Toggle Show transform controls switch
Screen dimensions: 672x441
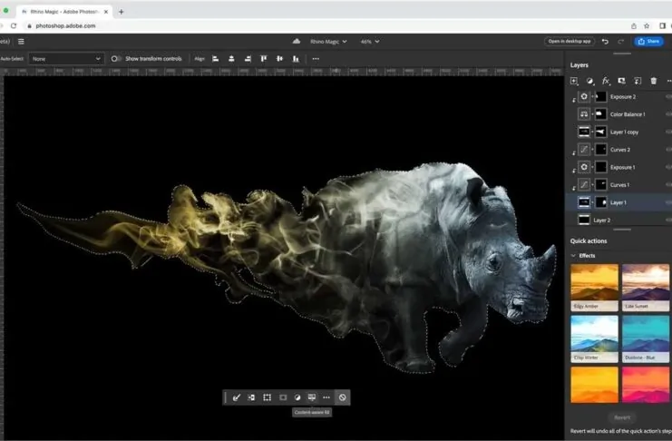pos(116,58)
